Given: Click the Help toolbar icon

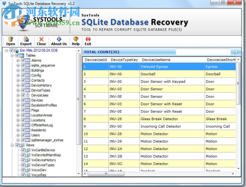Looking at the screenshot, I should tap(76, 39).
